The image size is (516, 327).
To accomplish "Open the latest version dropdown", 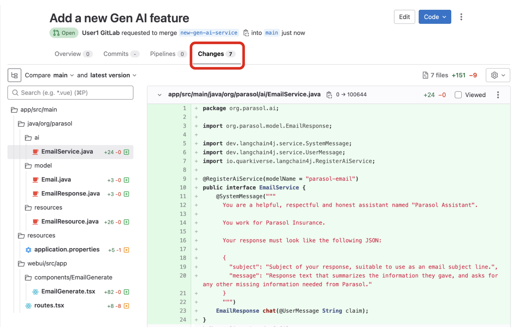I will point(113,75).
